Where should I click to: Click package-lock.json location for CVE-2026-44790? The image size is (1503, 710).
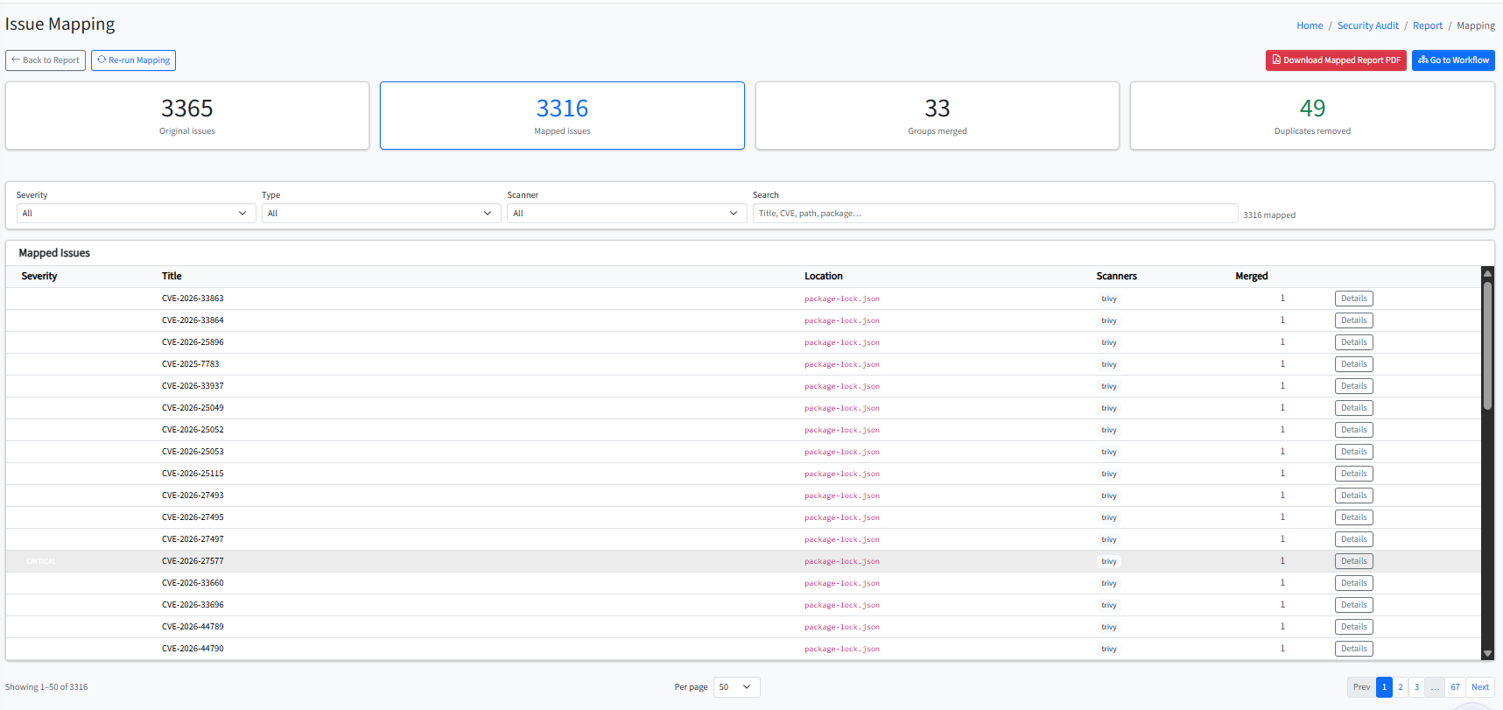[x=842, y=649]
